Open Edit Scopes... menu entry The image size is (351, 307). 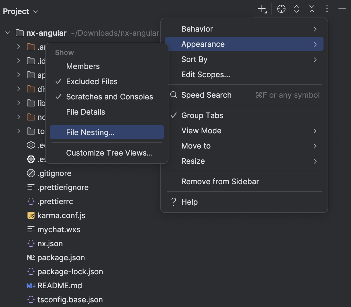(x=206, y=75)
